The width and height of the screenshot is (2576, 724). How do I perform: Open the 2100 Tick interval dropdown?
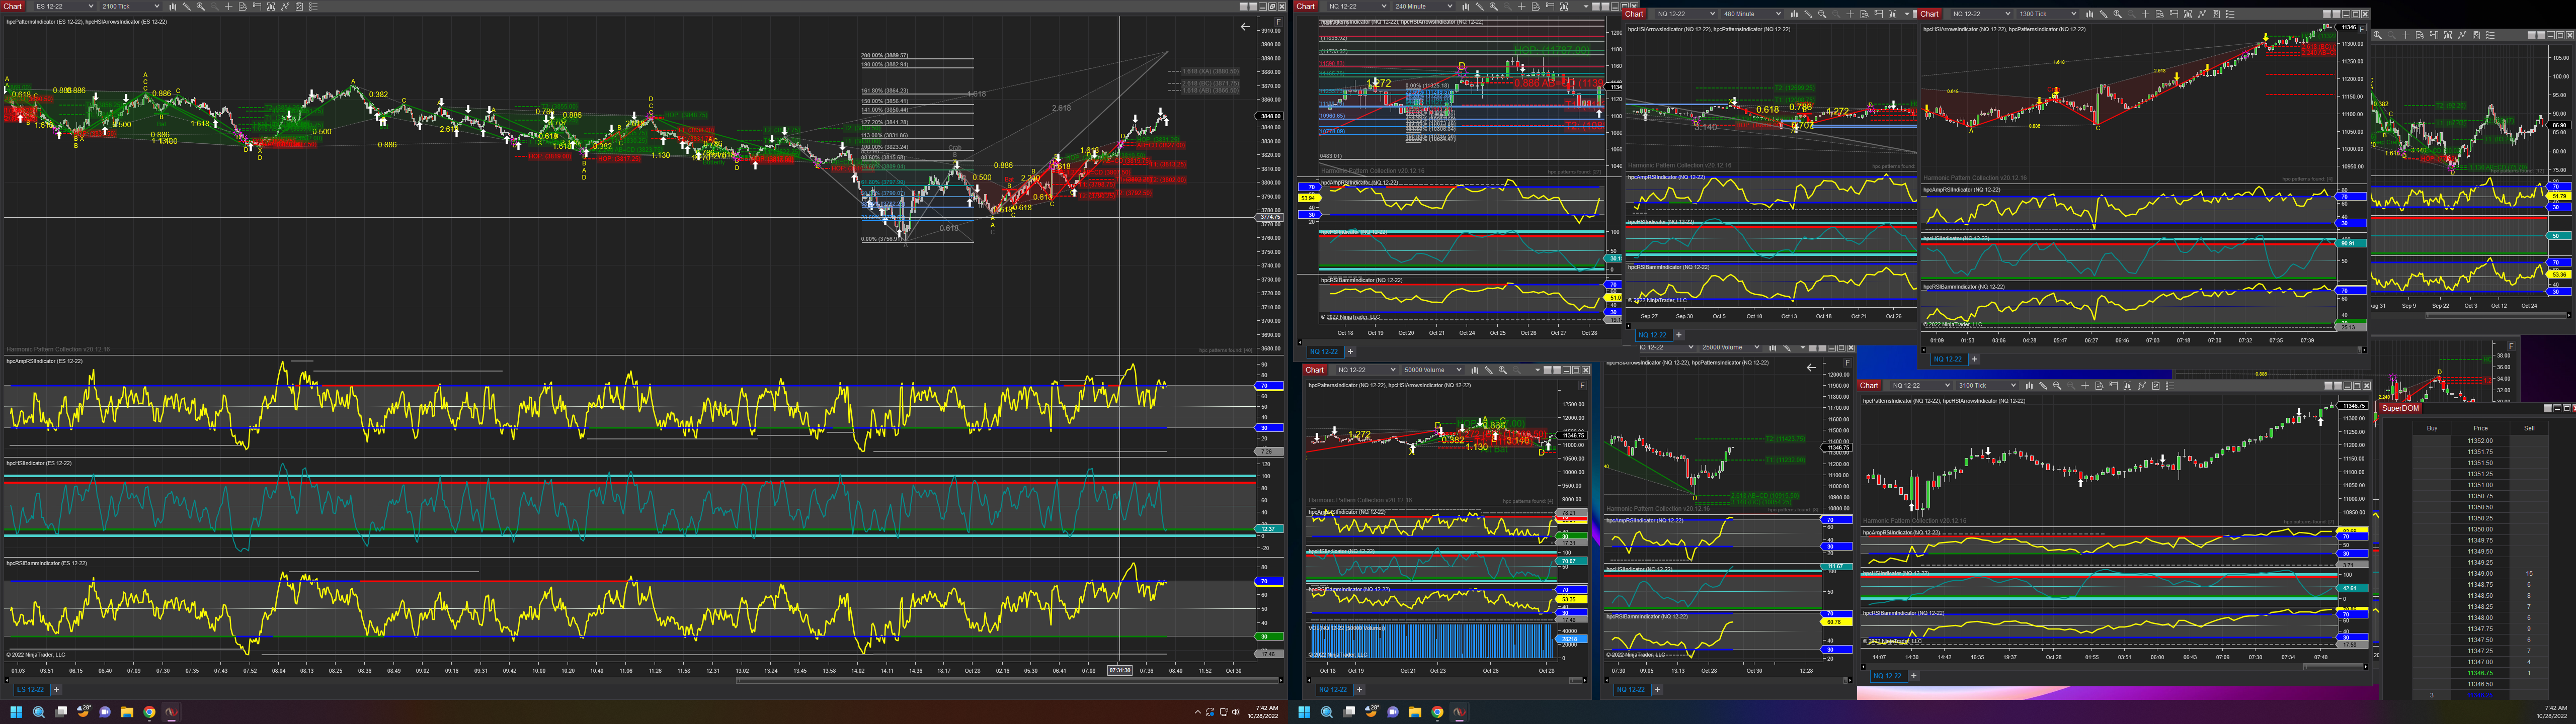tap(130, 6)
